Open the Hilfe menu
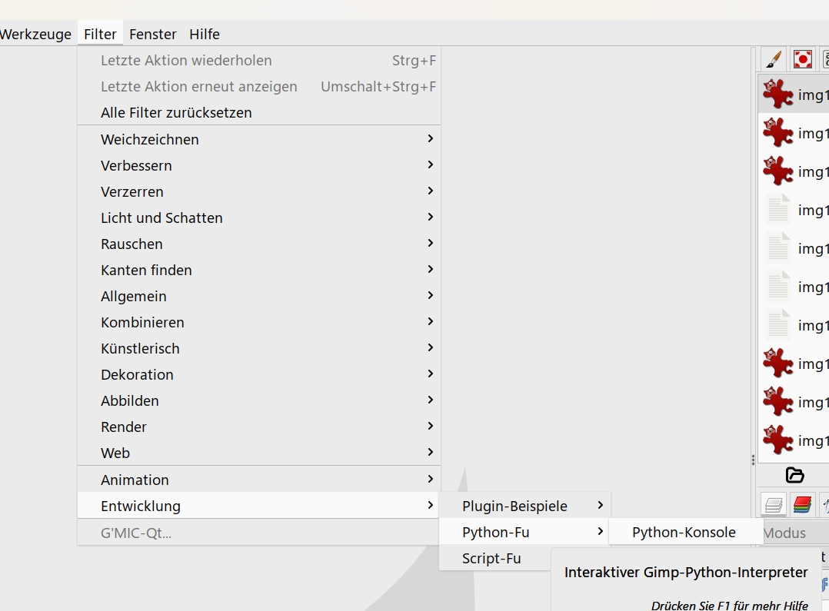Image resolution: width=829 pixels, height=611 pixels. [205, 34]
